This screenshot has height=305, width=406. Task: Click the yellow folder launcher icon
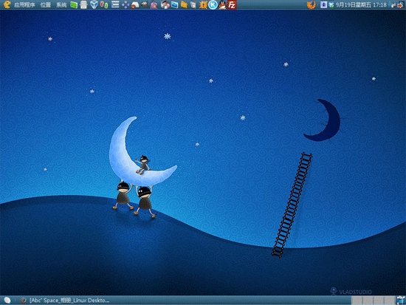(184, 4)
